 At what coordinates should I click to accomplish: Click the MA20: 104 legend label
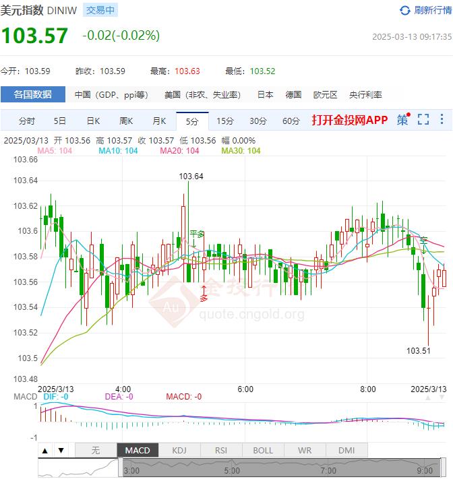[179, 151]
